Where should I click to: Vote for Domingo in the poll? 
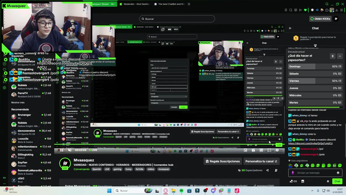click(x=315, y=66)
